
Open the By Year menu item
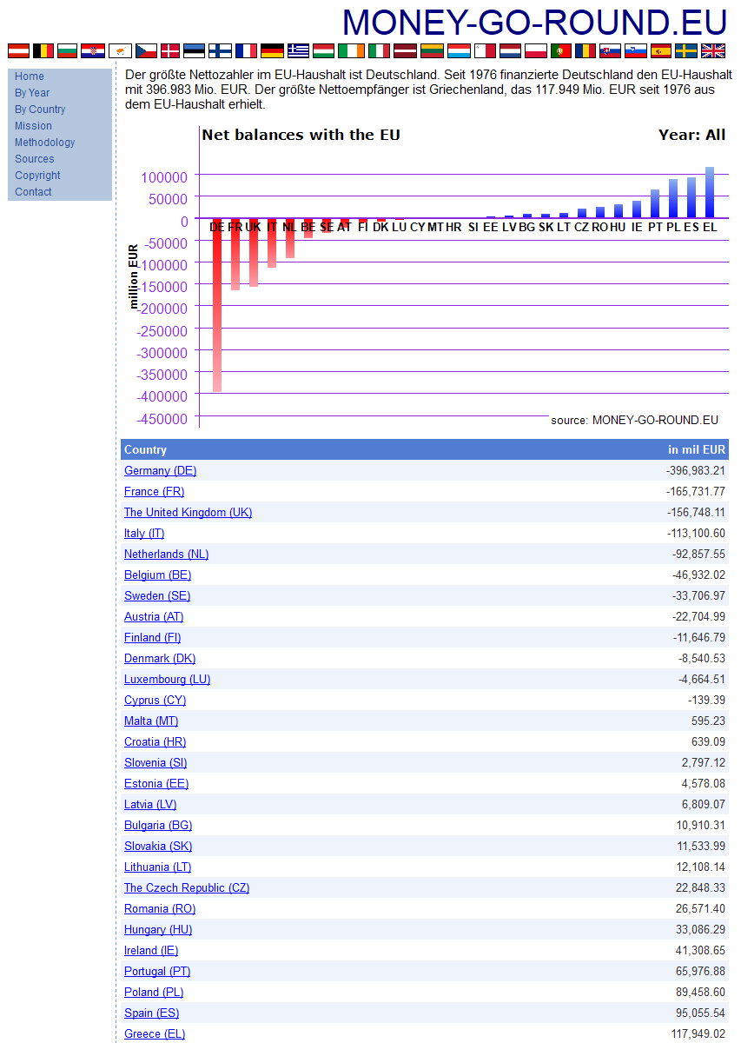pos(32,93)
